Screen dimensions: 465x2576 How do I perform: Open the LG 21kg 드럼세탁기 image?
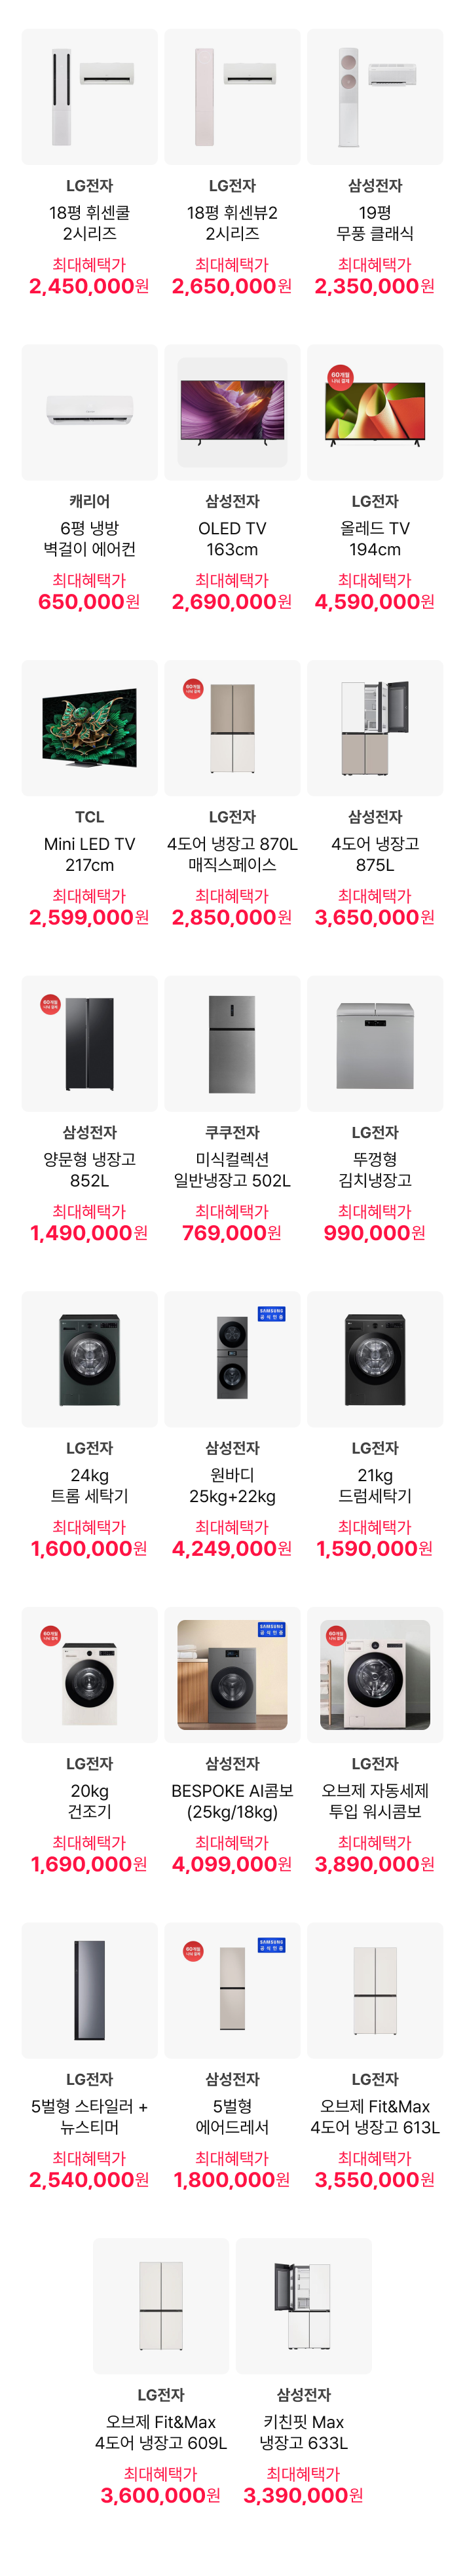click(375, 1360)
